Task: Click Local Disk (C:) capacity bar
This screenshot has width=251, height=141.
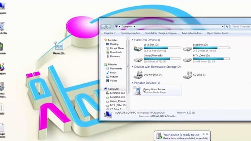Action: coord(162,48)
